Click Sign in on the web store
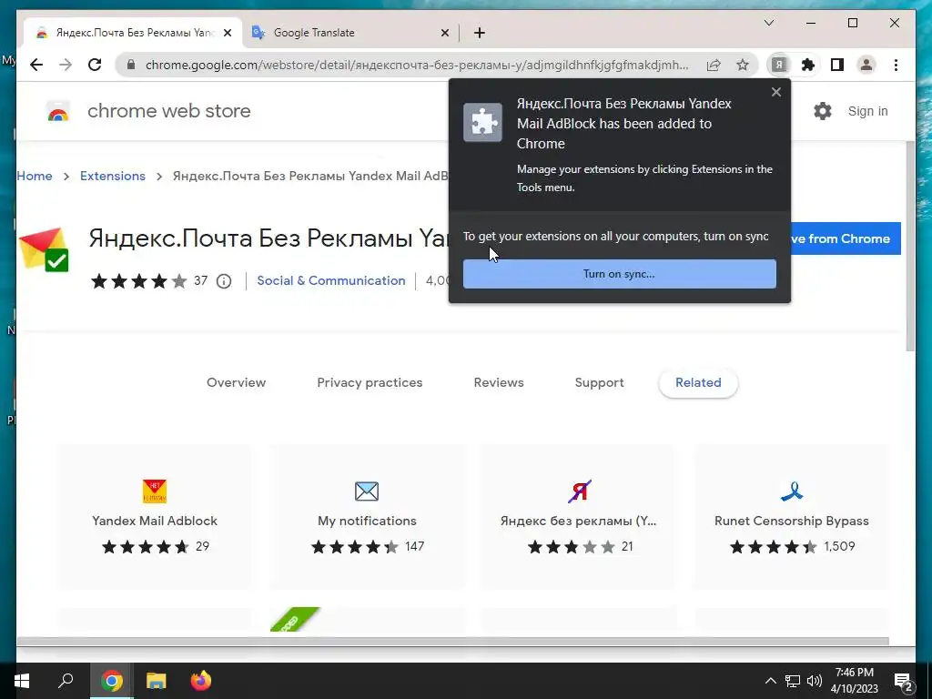The image size is (932, 699). (x=867, y=111)
